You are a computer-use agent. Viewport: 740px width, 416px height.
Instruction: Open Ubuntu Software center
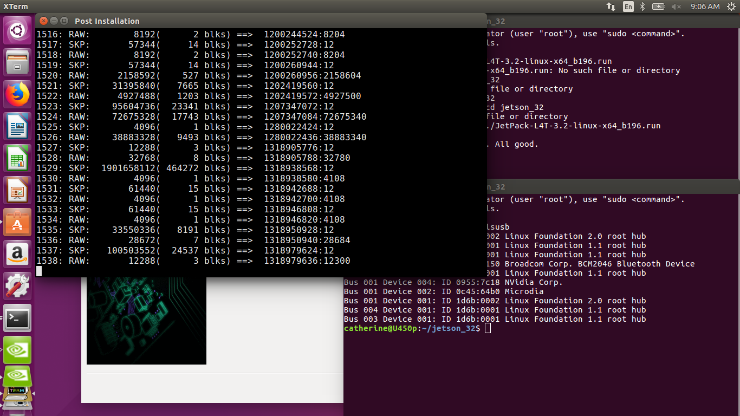click(18, 222)
